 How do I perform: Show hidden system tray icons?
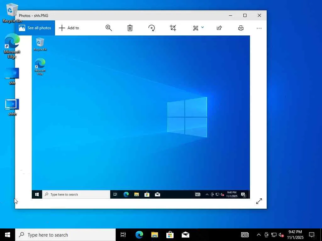[x=259, y=235]
